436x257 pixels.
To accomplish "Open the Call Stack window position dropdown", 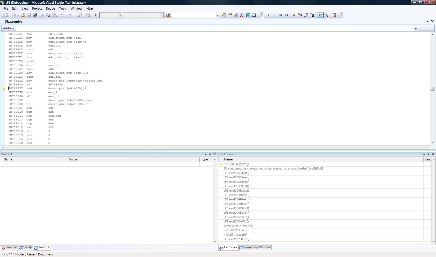I will pyautogui.click(x=424, y=154).
